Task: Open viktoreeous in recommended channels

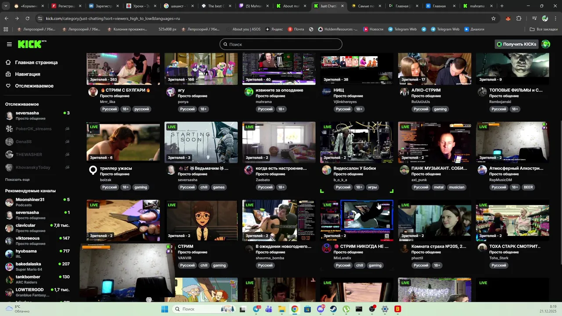Action: tap(37, 241)
